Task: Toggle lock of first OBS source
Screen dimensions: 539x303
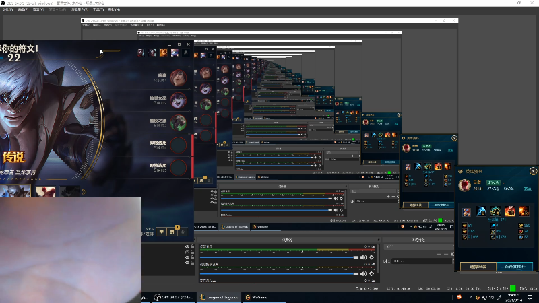Action: pos(192,246)
